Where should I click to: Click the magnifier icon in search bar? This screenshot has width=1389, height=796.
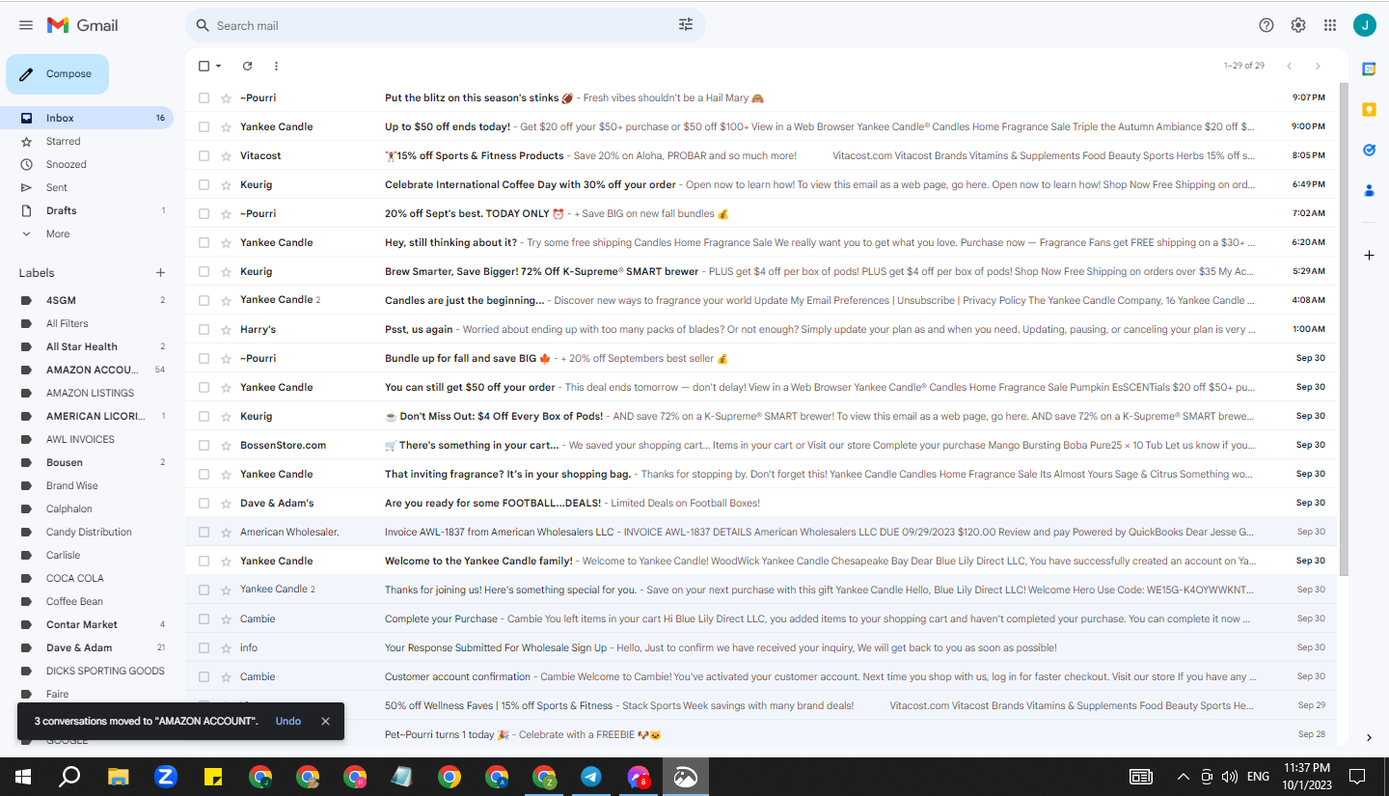[203, 25]
